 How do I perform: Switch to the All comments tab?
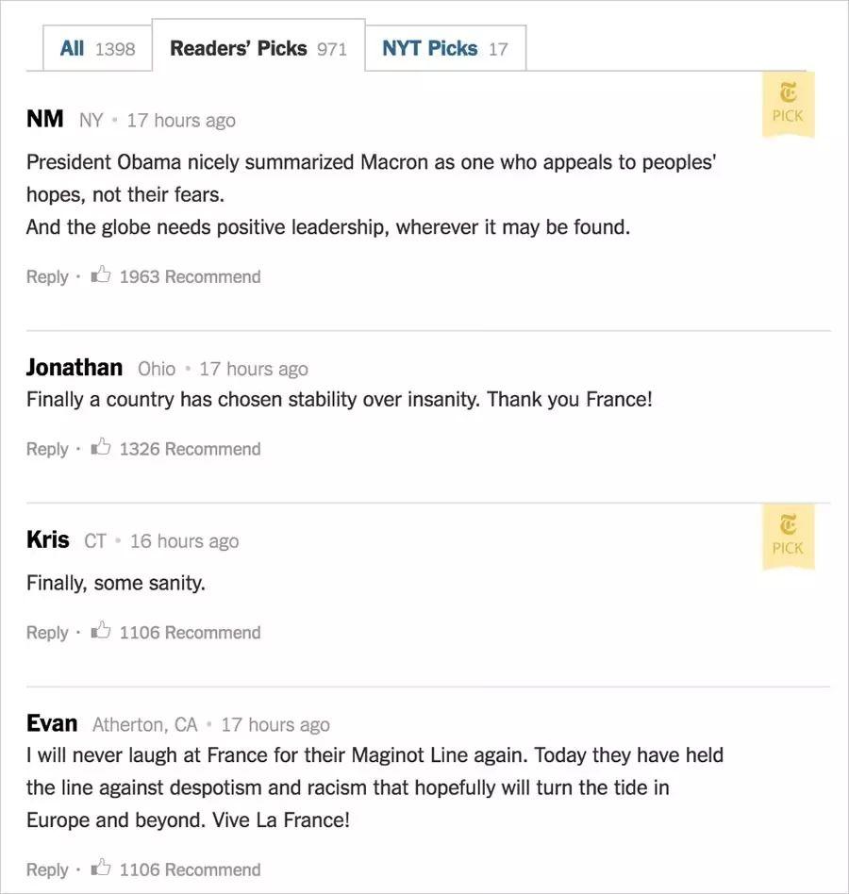tap(97, 48)
